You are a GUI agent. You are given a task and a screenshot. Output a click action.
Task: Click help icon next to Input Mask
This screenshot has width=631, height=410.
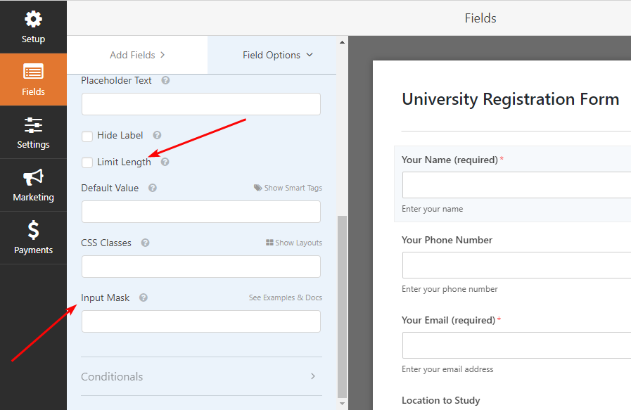click(x=144, y=297)
